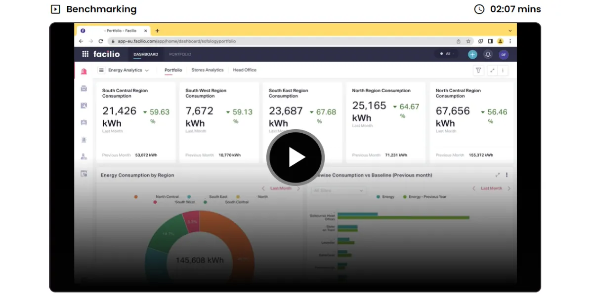Click the second sidebar icon below building
Viewport: 593px width, 296px height.
(84, 88)
